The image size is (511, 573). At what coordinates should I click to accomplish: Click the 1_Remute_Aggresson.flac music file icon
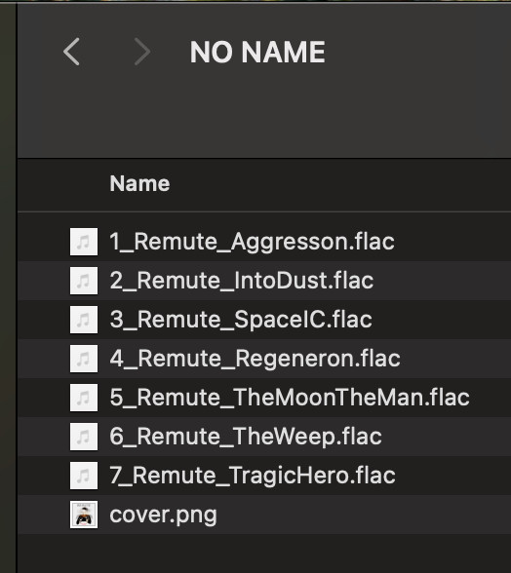(x=84, y=242)
